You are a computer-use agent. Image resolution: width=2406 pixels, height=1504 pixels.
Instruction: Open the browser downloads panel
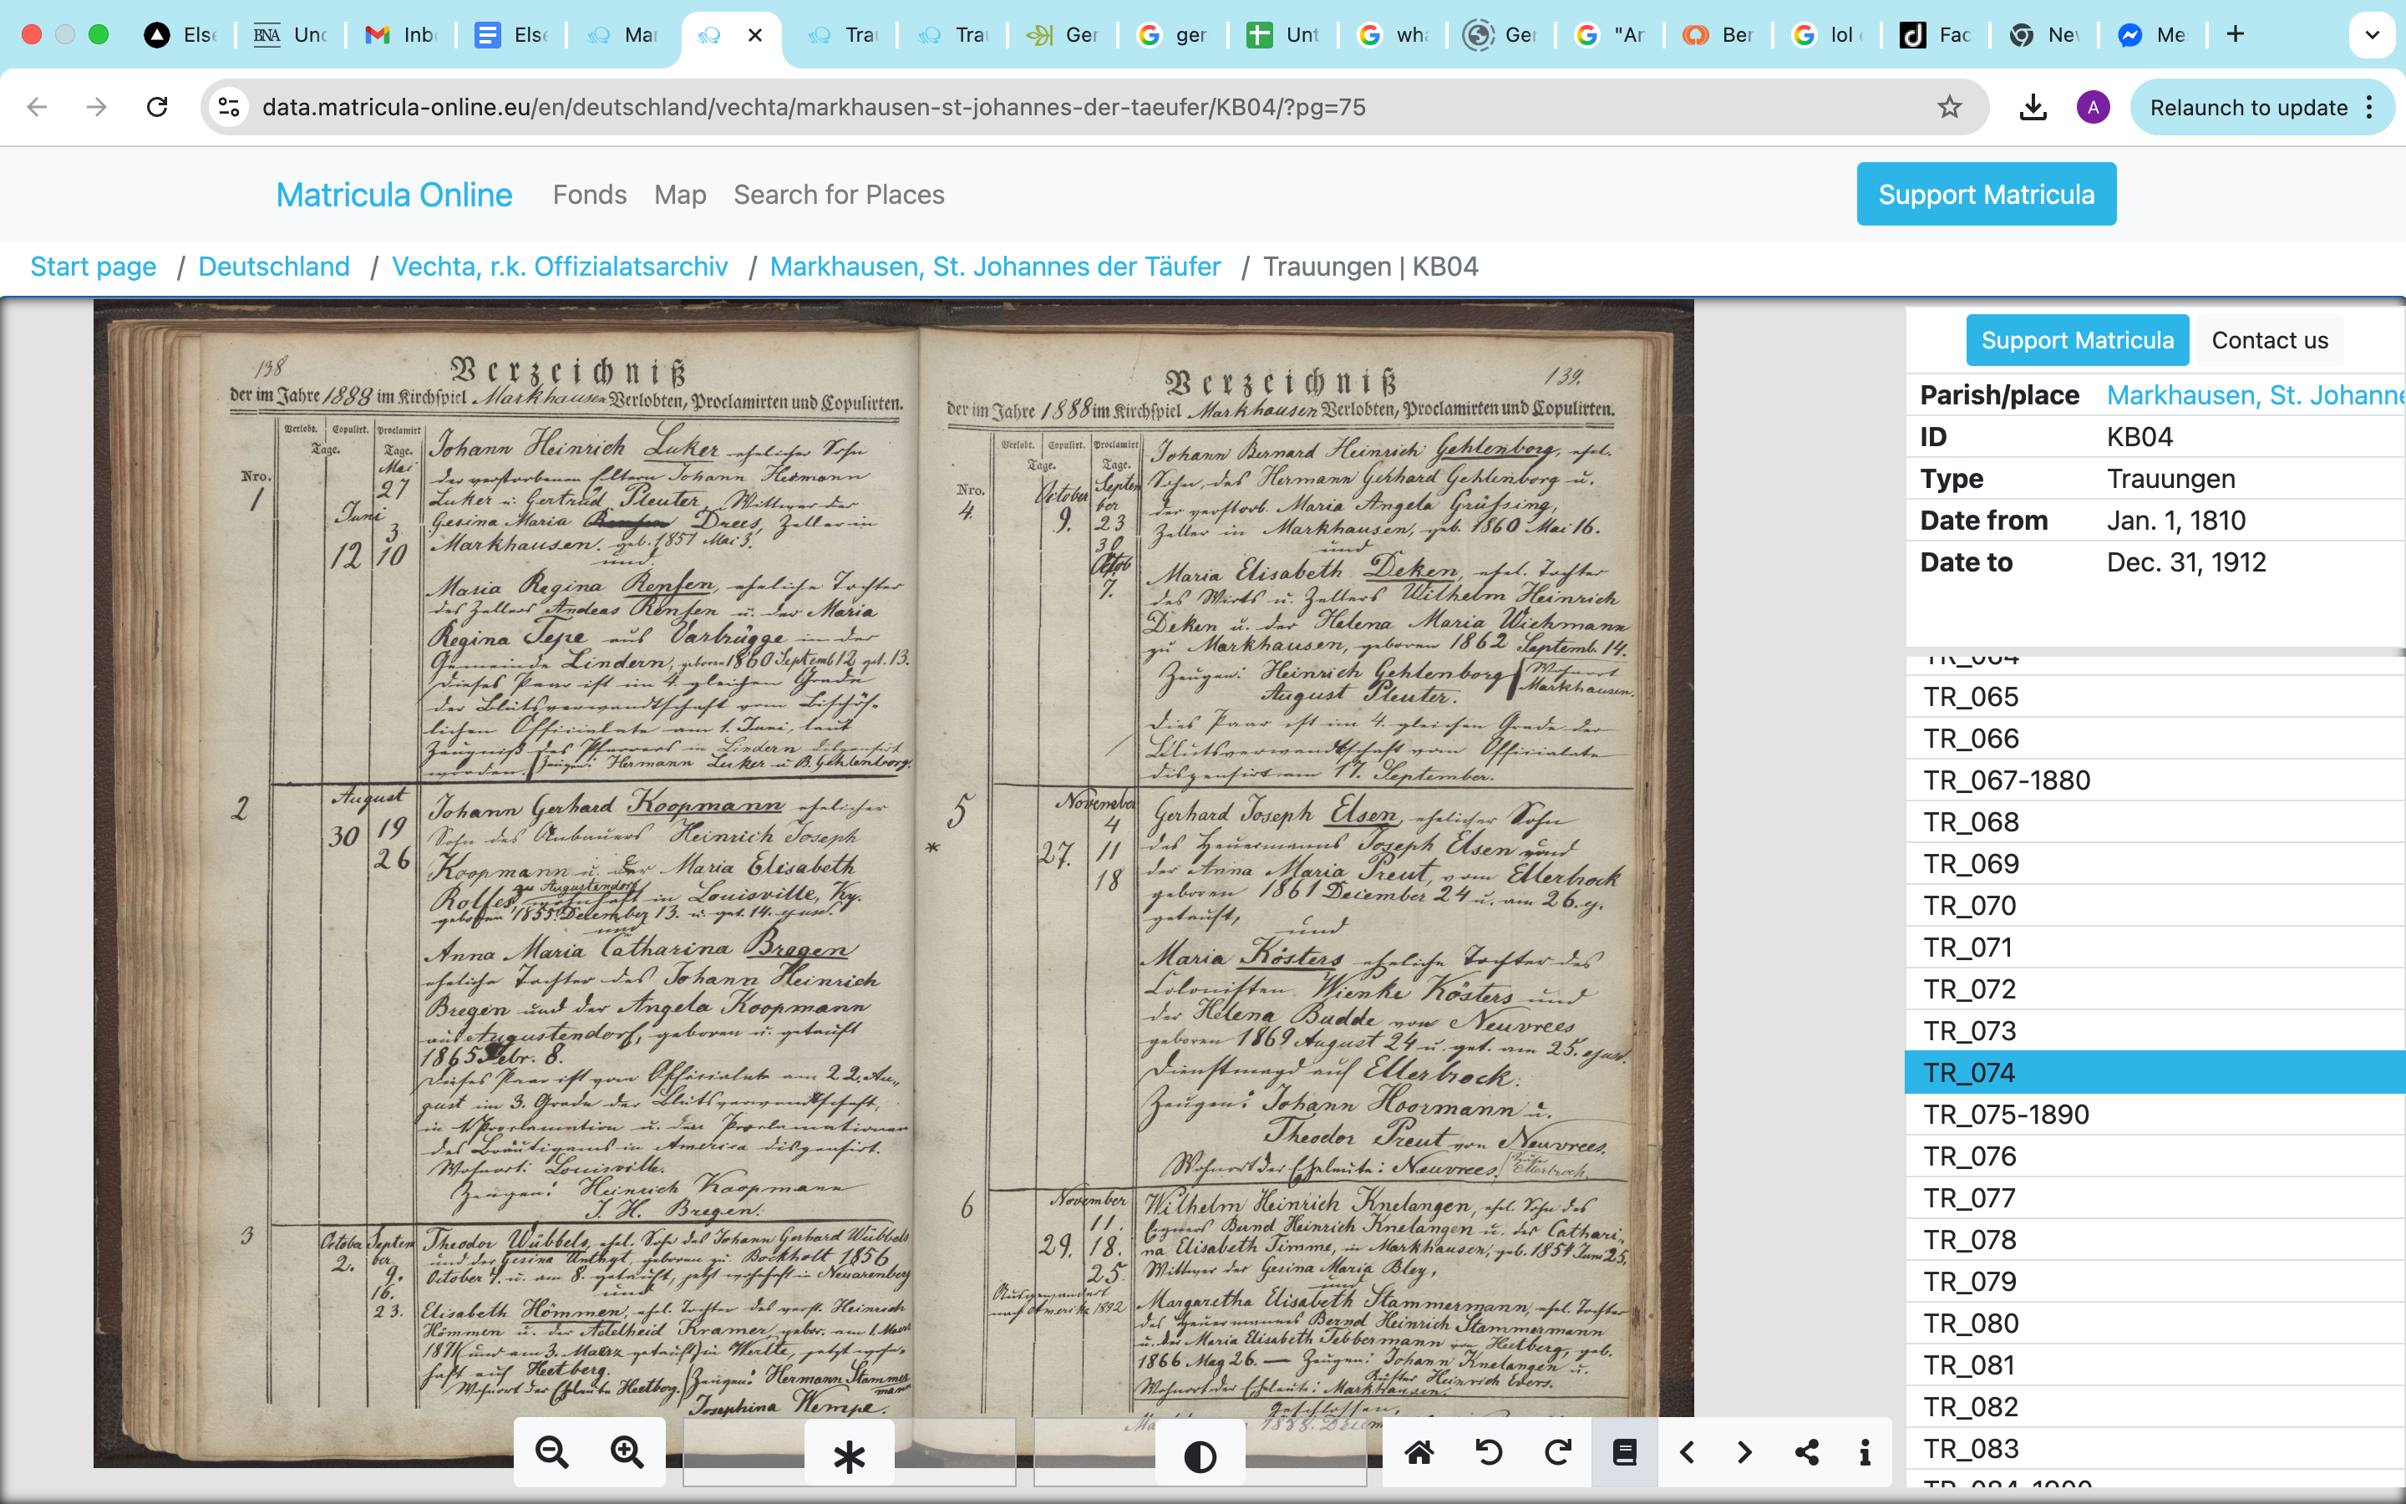point(2033,106)
